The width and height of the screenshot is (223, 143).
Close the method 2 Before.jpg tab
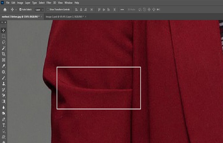[x=41, y=17]
